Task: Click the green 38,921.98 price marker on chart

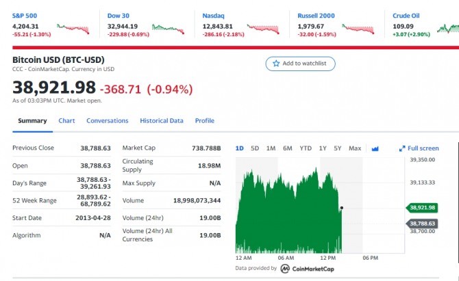Action: (x=423, y=207)
